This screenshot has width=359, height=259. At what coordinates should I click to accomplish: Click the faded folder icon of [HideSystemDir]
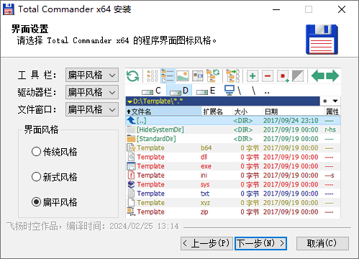click(x=131, y=129)
